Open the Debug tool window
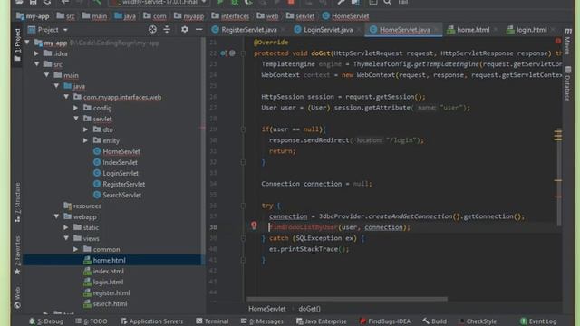Viewport: 580px width, 326px height. pyautogui.click(x=46, y=321)
